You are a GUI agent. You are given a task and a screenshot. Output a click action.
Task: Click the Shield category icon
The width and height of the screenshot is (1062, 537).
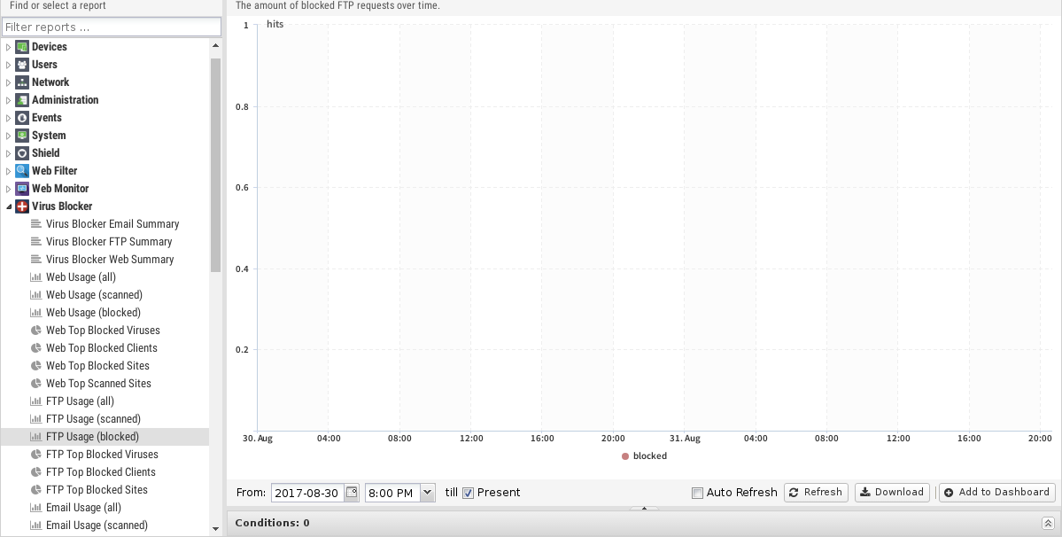click(x=21, y=153)
